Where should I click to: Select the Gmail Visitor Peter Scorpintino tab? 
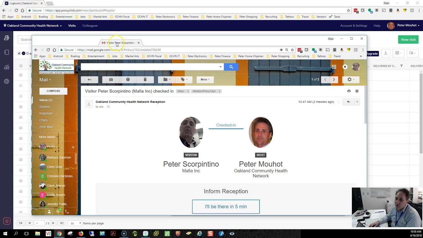click(121, 43)
